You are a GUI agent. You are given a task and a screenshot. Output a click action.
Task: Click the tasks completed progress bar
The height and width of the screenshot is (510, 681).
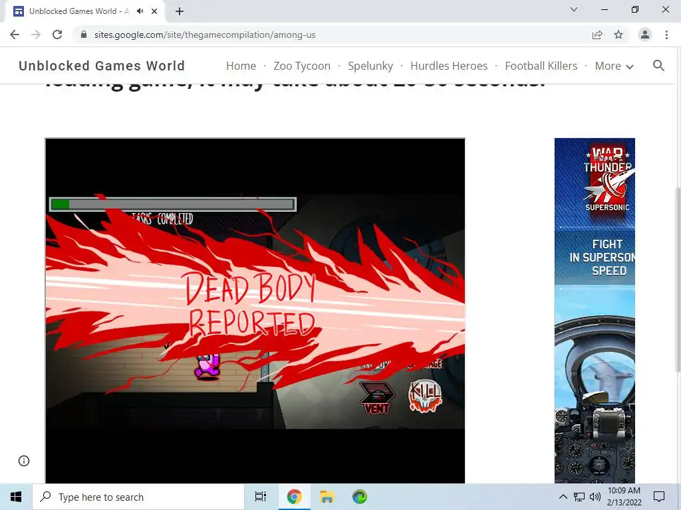click(173, 205)
